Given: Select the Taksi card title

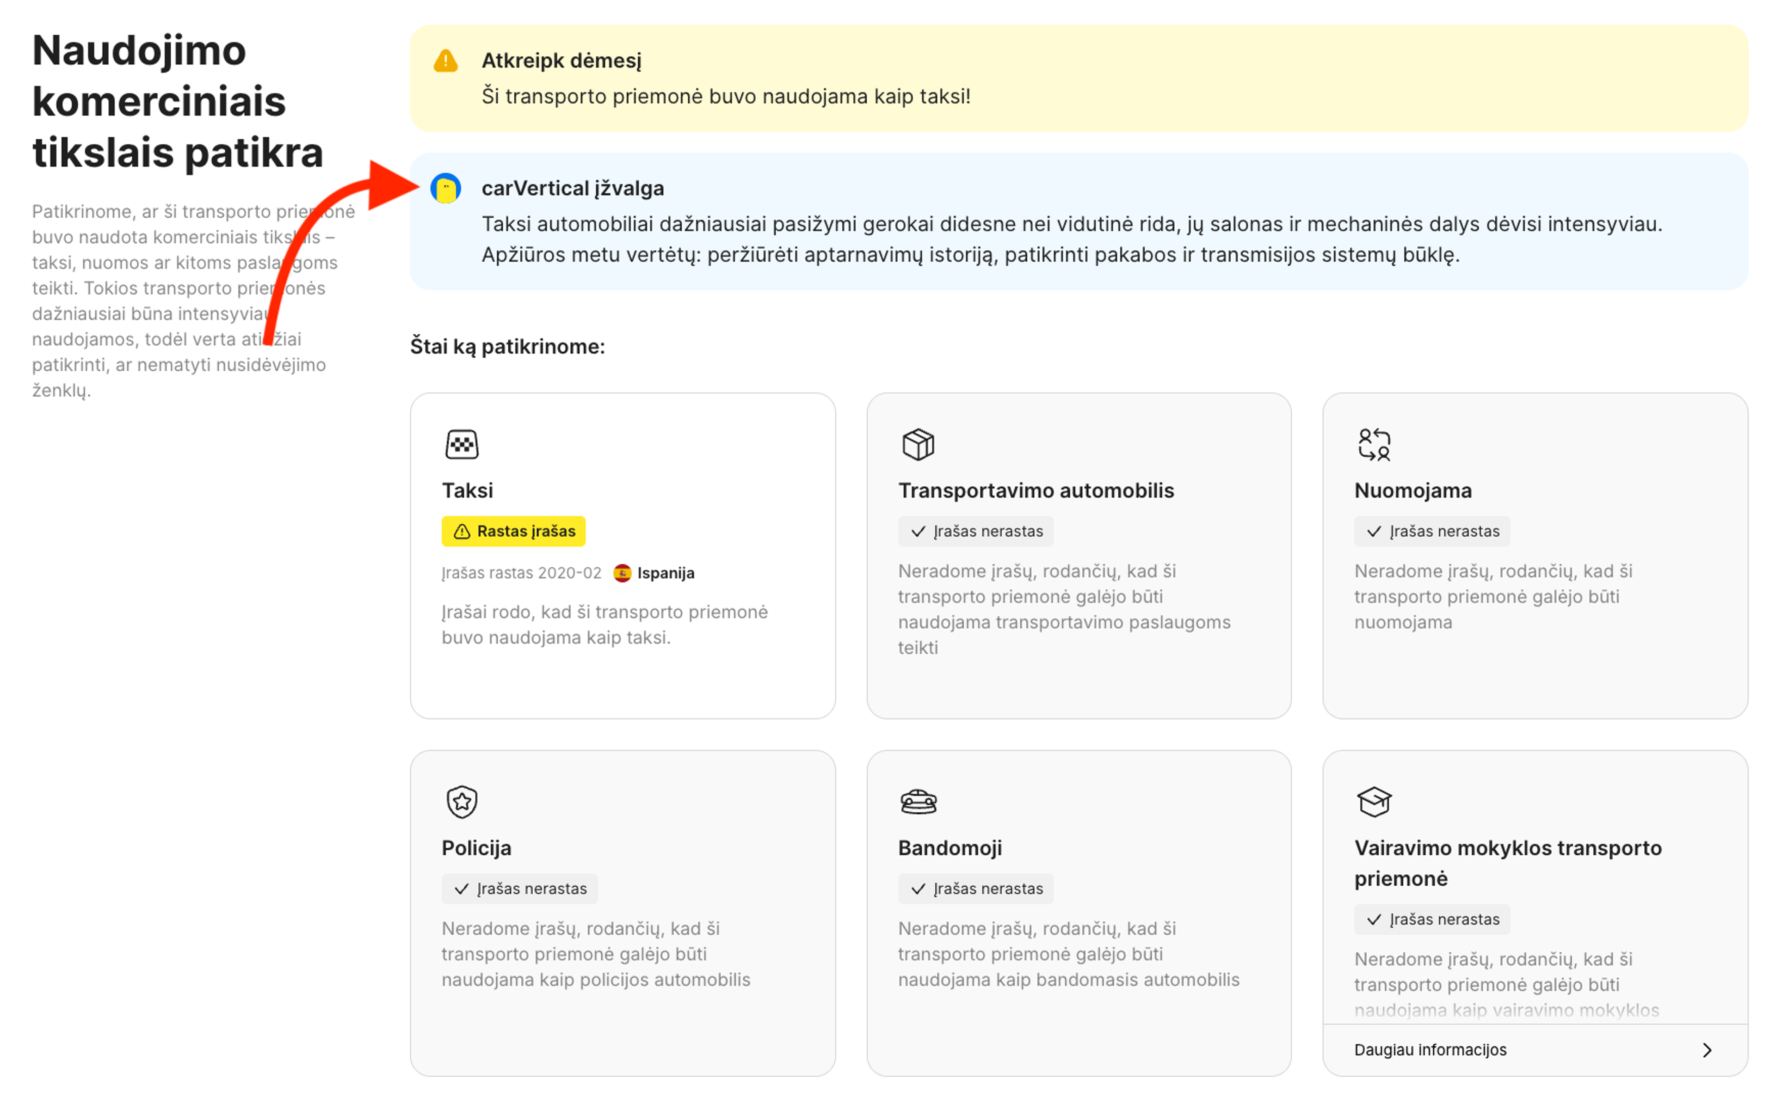Looking at the screenshot, I should click(468, 490).
